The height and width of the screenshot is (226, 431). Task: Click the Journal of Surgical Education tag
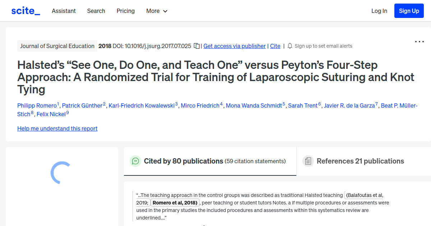(57, 46)
